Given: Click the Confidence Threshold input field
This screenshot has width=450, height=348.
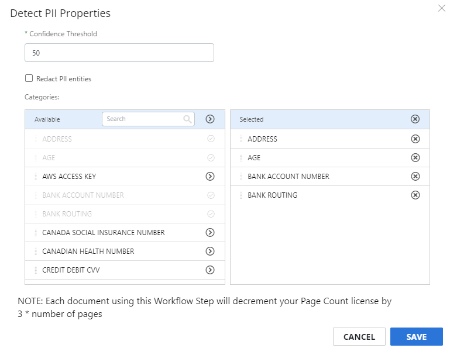Looking at the screenshot, I should pyautogui.click(x=119, y=53).
